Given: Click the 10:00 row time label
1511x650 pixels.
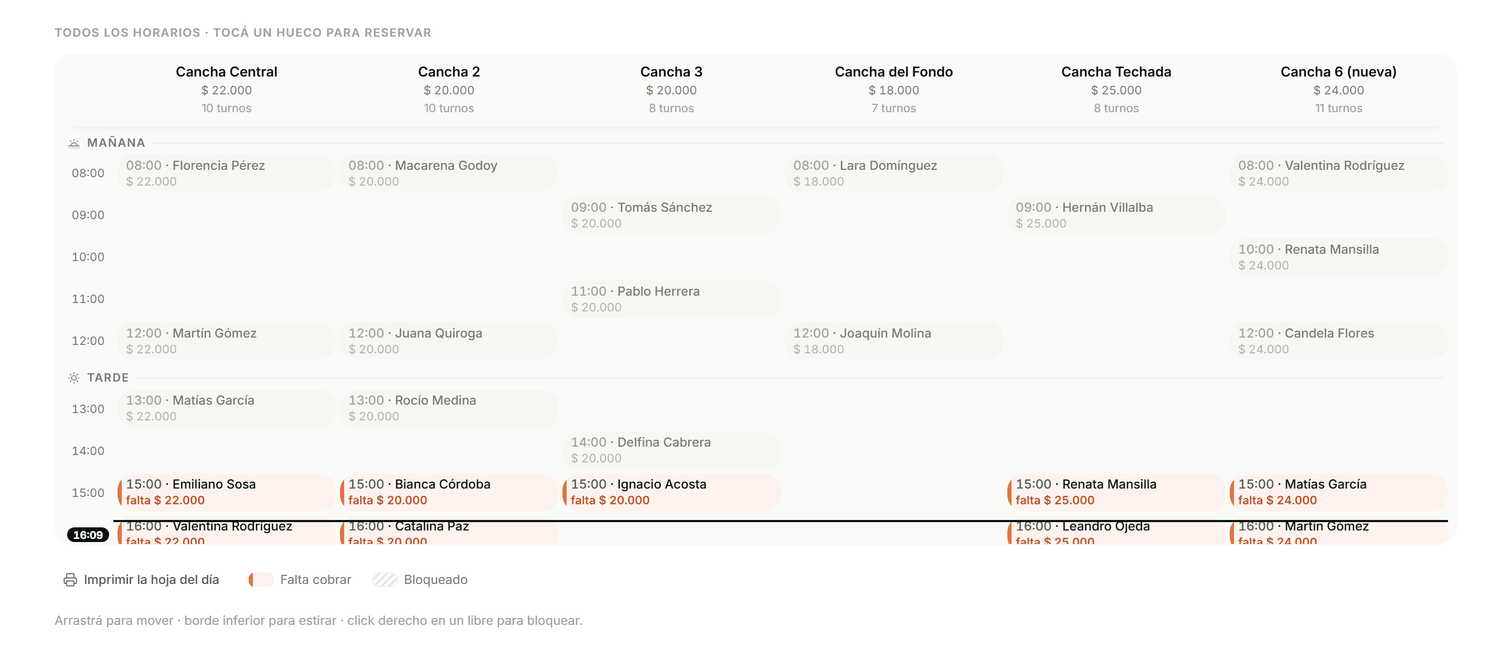Looking at the screenshot, I should point(88,257).
